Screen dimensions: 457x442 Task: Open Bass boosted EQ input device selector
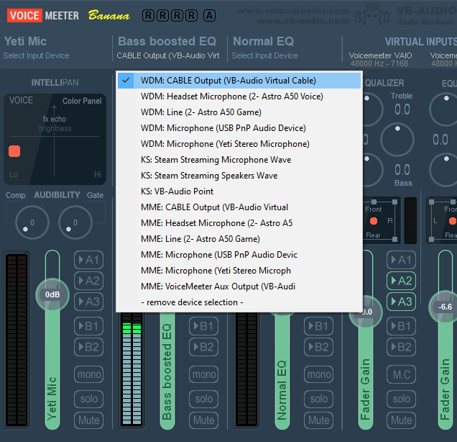[x=168, y=55]
